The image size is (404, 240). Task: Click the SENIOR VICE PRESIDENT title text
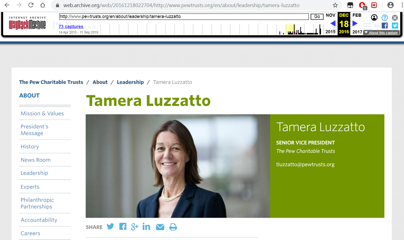[306, 143]
